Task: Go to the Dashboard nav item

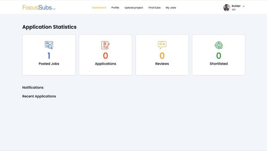Action: click(99, 8)
